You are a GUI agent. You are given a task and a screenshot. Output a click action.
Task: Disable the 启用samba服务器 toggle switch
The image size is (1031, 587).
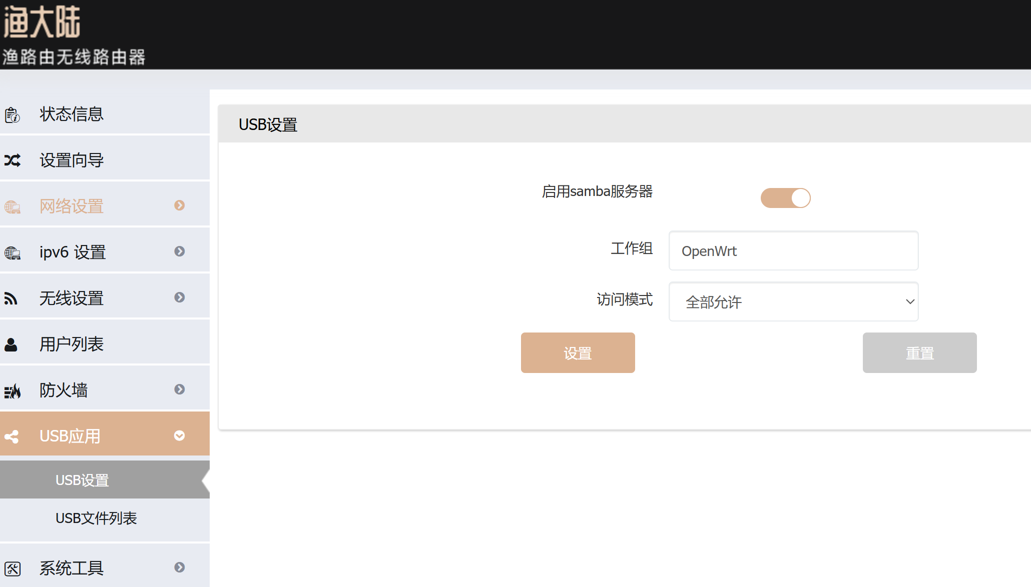click(785, 198)
